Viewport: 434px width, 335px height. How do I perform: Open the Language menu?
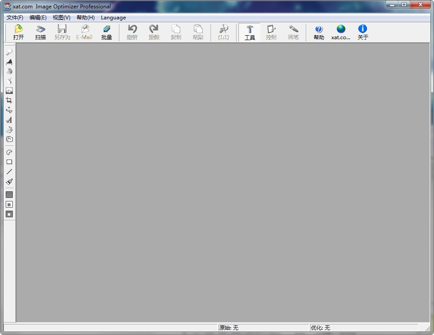113,18
